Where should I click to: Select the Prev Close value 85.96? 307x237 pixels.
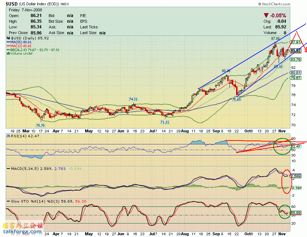pyautogui.click(x=36, y=33)
